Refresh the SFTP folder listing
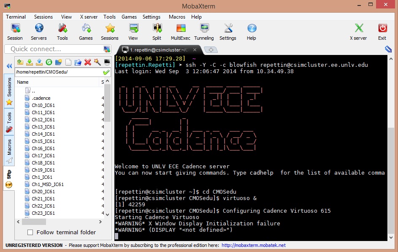Screen dimensions: 398x252 click(49, 62)
